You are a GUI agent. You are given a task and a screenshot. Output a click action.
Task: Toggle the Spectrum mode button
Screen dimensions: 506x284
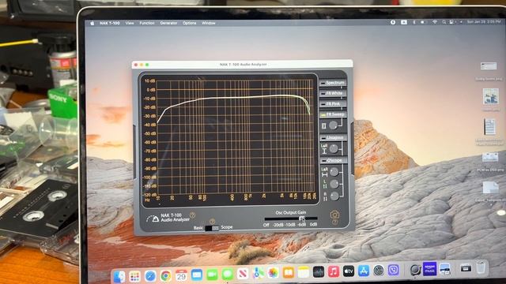(x=333, y=83)
